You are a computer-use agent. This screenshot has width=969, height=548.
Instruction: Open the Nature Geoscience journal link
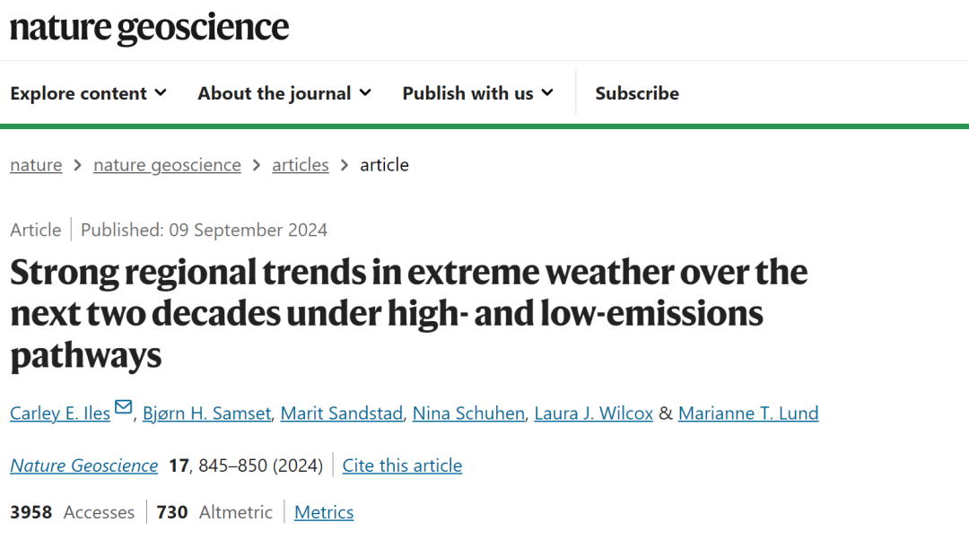[x=83, y=465]
